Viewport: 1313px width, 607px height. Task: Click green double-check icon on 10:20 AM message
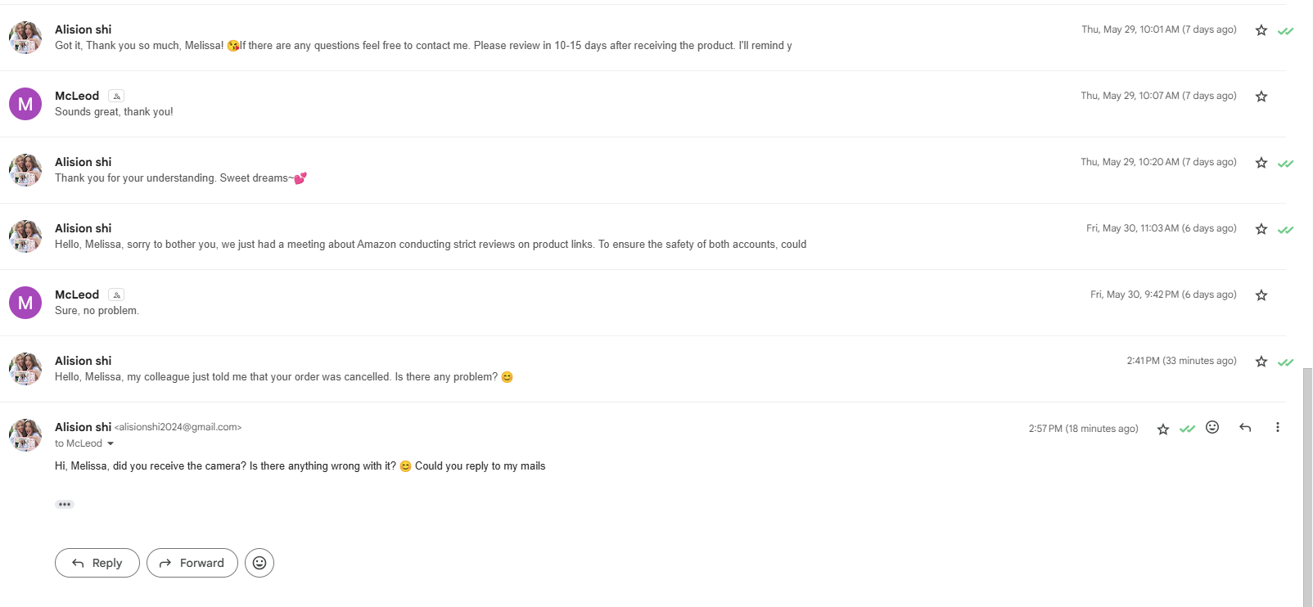1286,163
